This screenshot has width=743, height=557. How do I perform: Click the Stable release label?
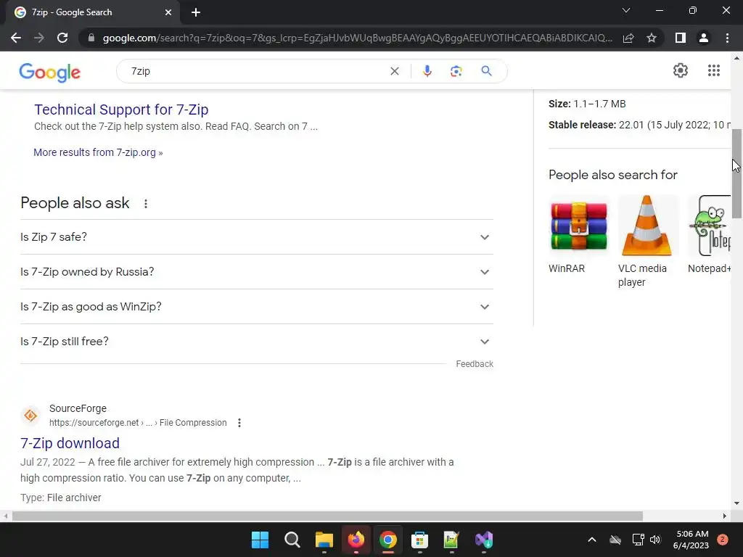583,125
